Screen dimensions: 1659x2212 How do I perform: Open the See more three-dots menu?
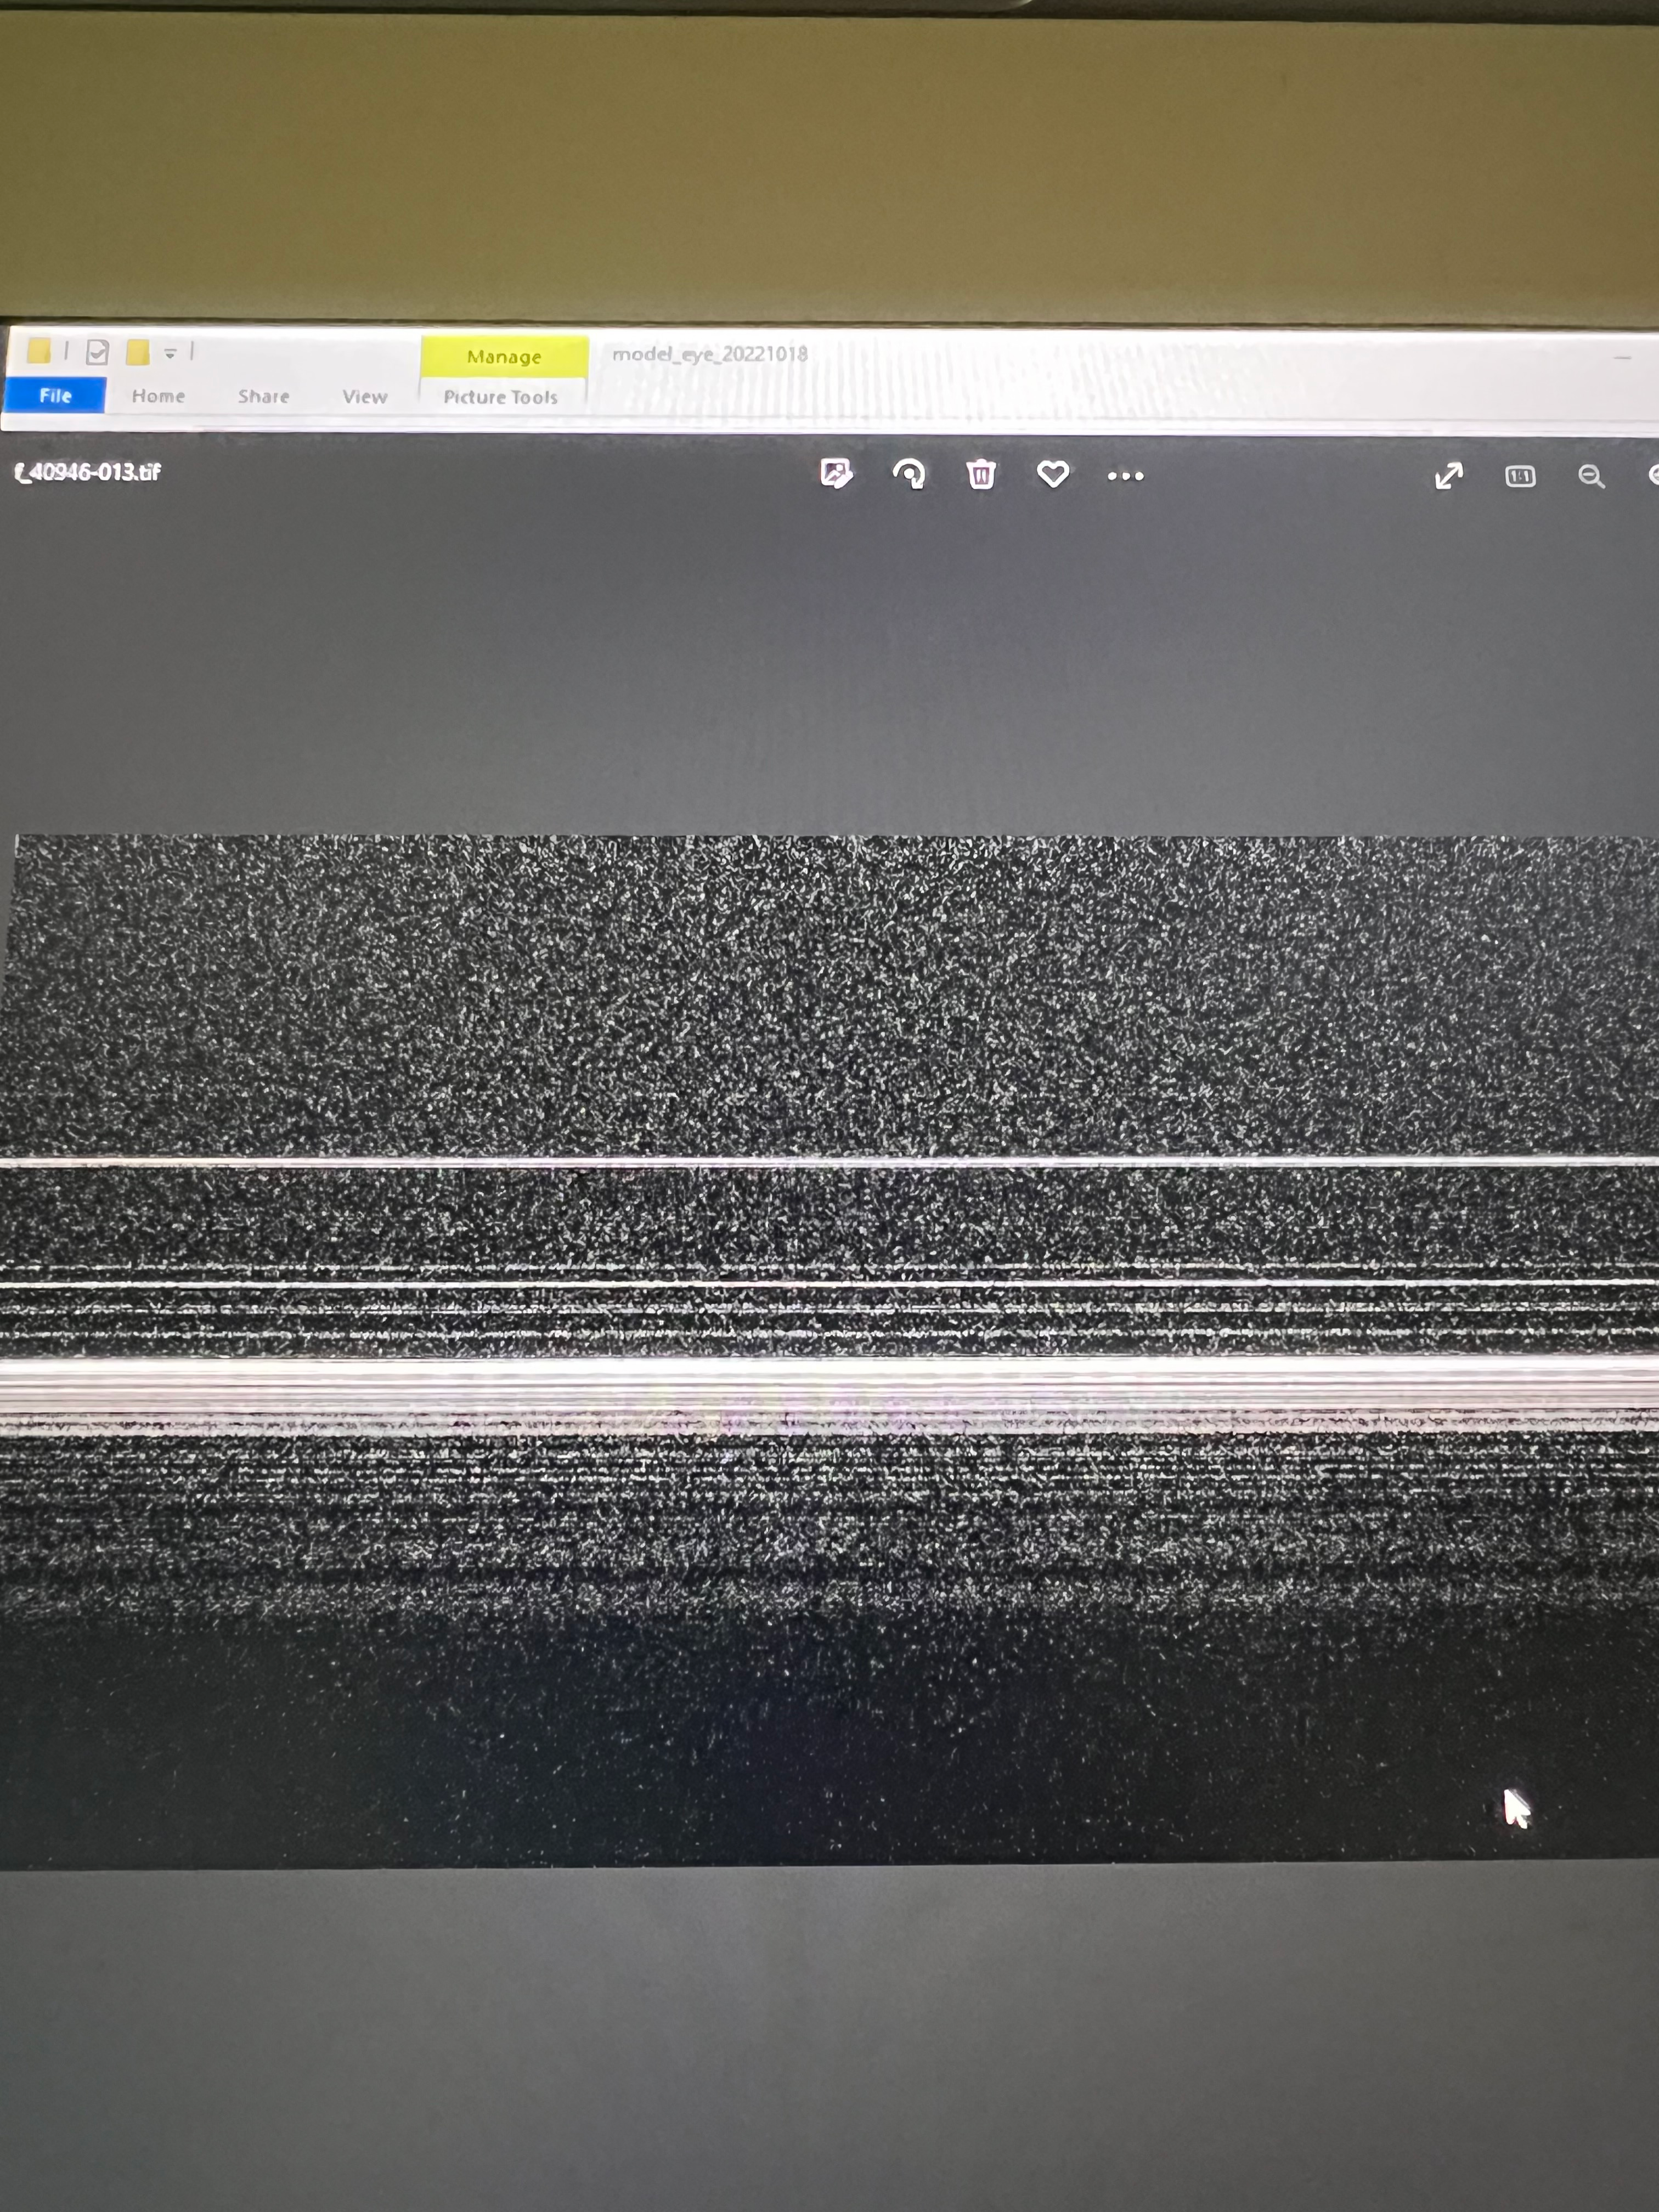1125,476
